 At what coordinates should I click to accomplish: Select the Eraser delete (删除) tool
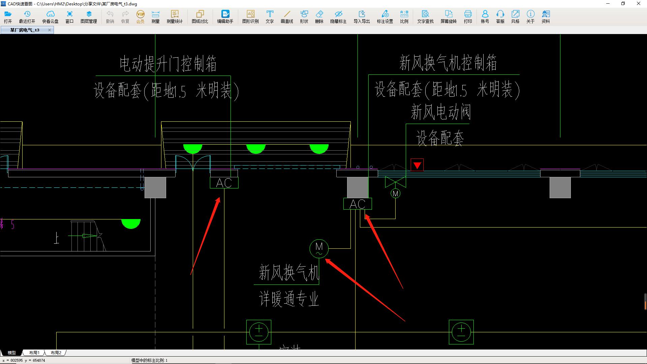click(x=319, y=17)
